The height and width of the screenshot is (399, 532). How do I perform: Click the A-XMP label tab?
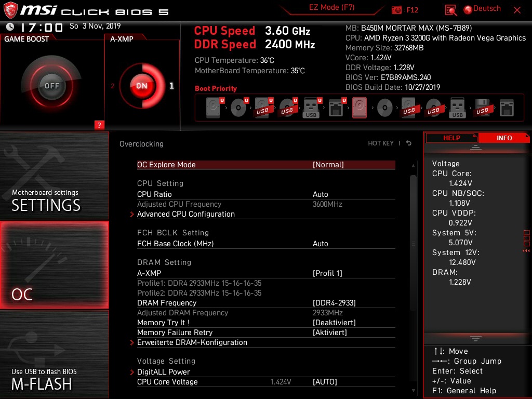click(122, 38)
